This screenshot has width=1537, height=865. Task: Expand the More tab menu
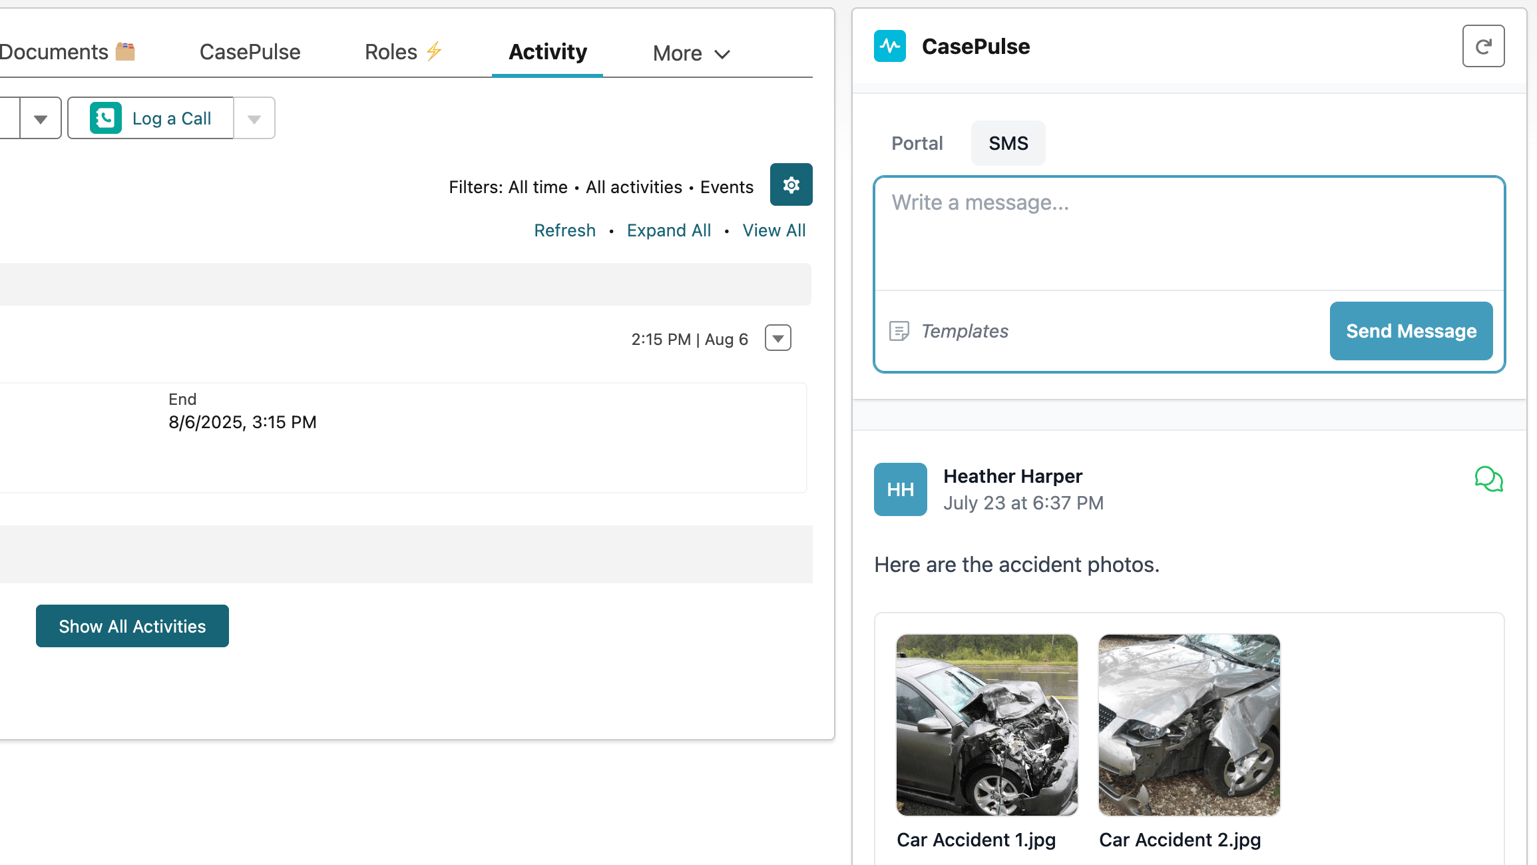691,53
